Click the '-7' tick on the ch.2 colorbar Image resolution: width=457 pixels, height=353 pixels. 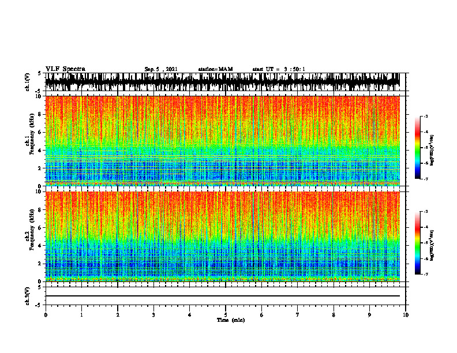tap(425, 274)
